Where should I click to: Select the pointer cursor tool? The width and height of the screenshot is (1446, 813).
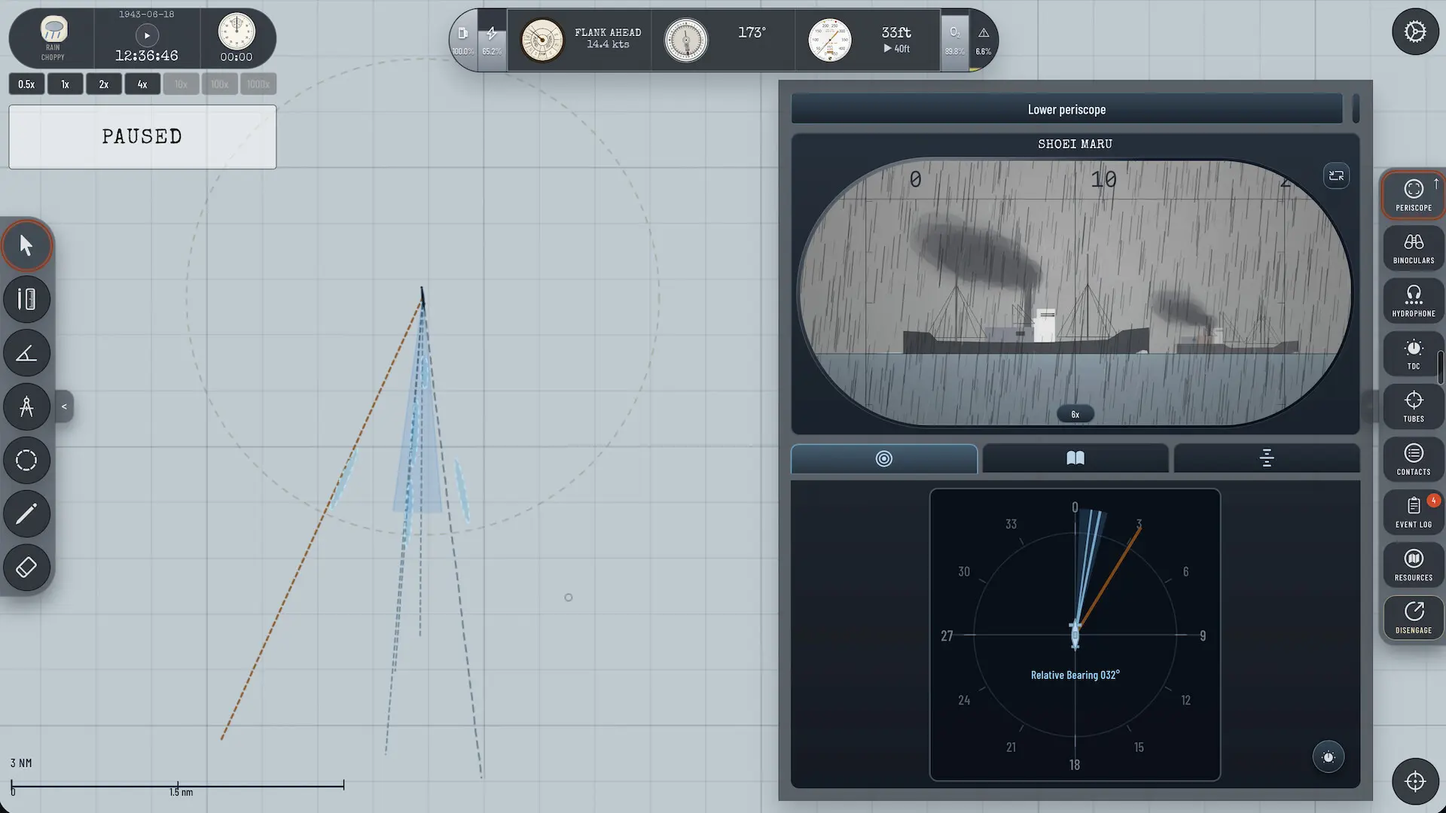coord(26,245)
